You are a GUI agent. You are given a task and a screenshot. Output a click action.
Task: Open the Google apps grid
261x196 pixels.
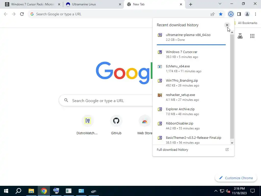[252, 36]
